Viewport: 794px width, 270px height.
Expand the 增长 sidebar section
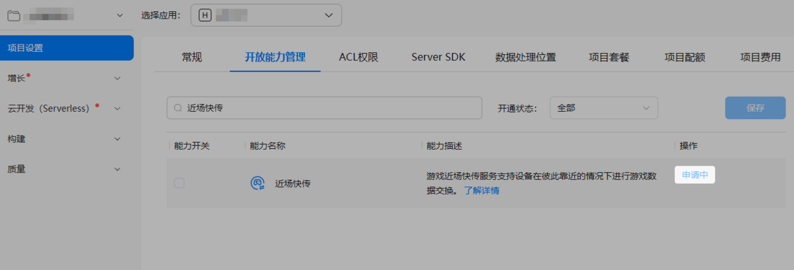tap(66, 78)
